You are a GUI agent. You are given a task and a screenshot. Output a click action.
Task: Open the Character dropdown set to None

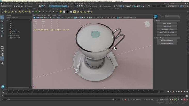click(x=172, y=16)
